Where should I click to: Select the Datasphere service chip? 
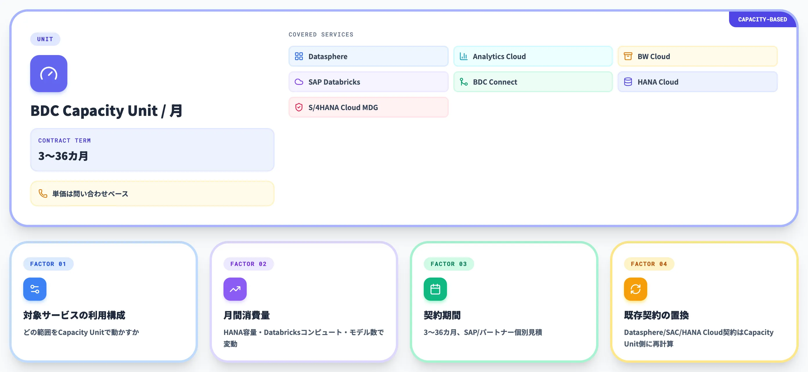tap(368, 56)
